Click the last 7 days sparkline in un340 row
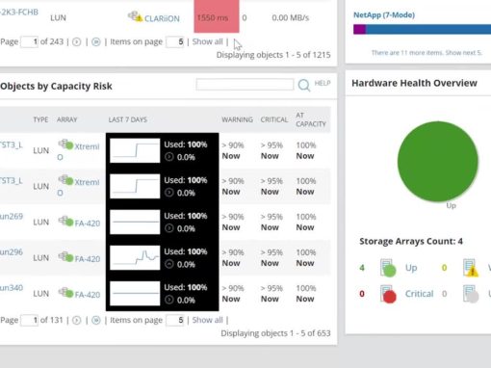Screen dimensions: 491x368 135,293
